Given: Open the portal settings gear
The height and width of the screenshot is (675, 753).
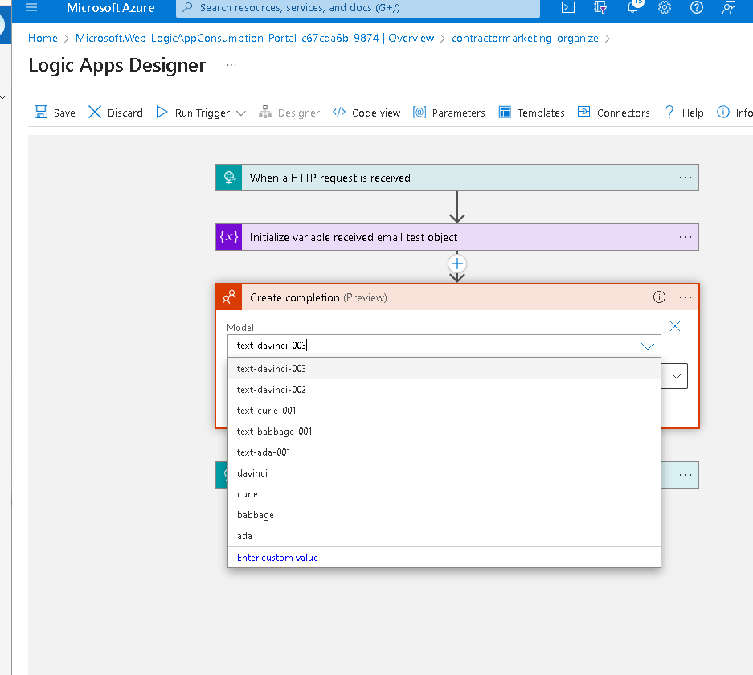Looking at the screenshot, I should [665, 7].
